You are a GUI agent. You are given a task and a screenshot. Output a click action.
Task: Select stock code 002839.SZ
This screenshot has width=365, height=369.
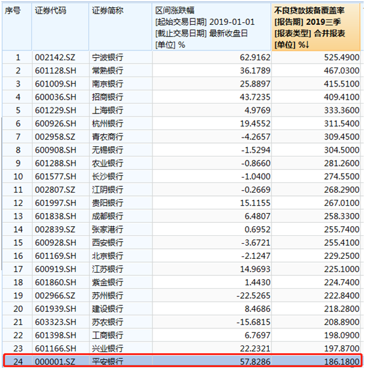[55, 229]
